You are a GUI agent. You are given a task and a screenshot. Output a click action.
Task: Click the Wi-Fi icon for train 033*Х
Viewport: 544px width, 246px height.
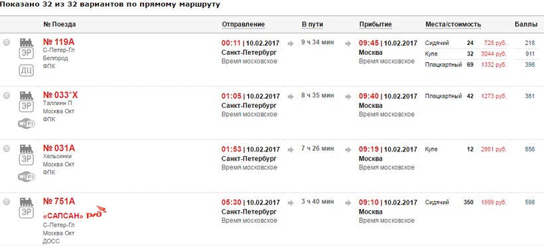click(x=27, y=124)
